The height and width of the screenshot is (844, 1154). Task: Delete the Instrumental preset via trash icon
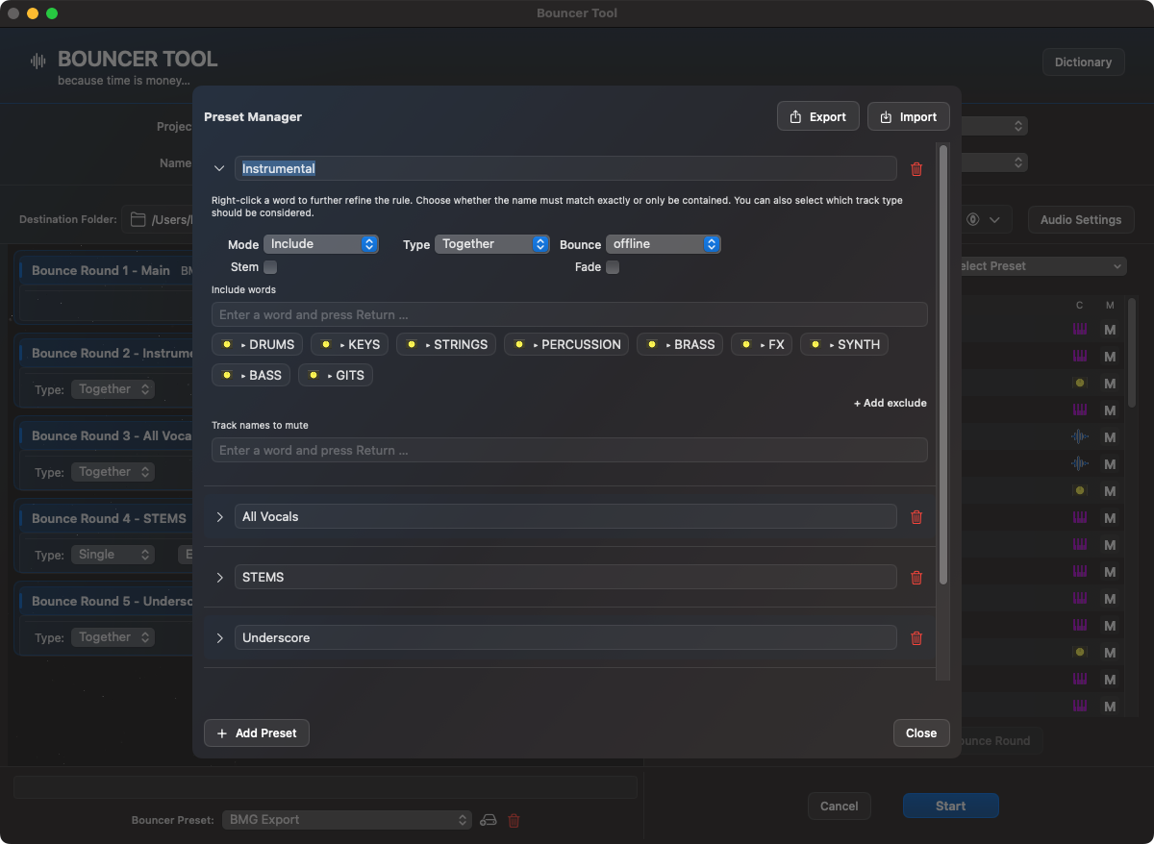tap(916, 169)
